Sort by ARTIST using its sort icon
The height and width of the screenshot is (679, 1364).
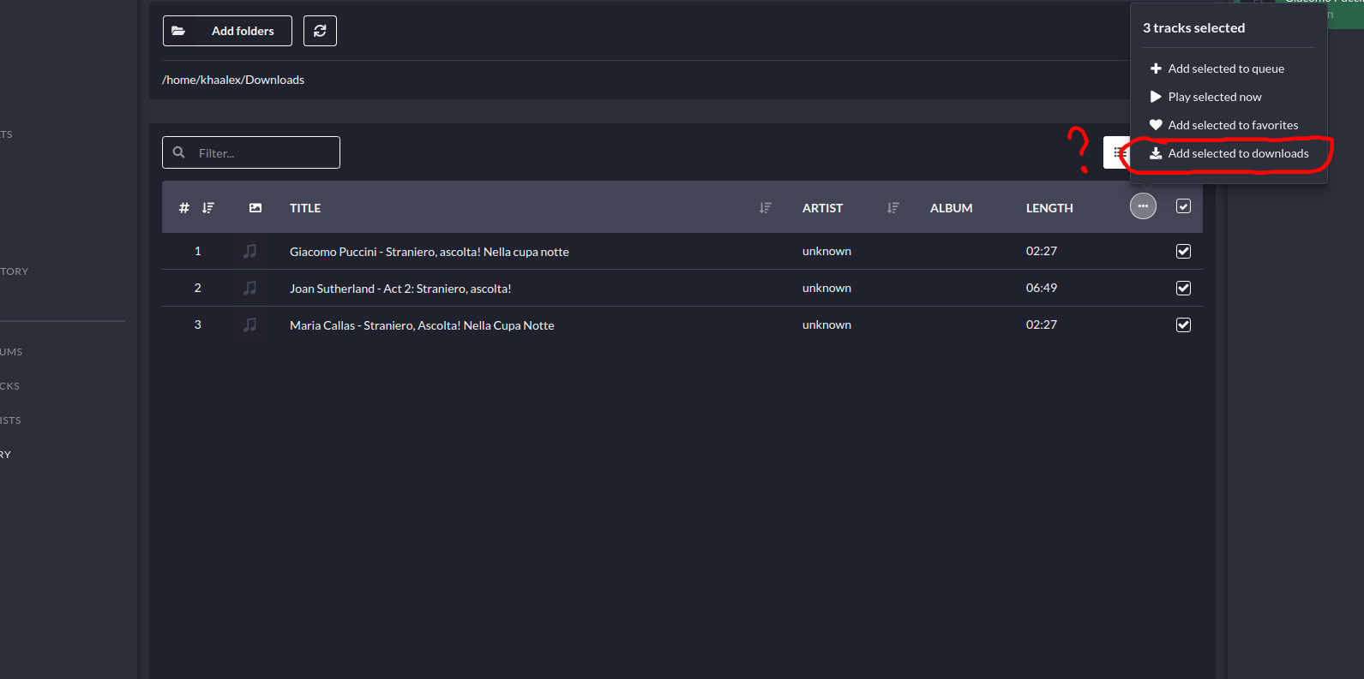(x=893, y=208)
